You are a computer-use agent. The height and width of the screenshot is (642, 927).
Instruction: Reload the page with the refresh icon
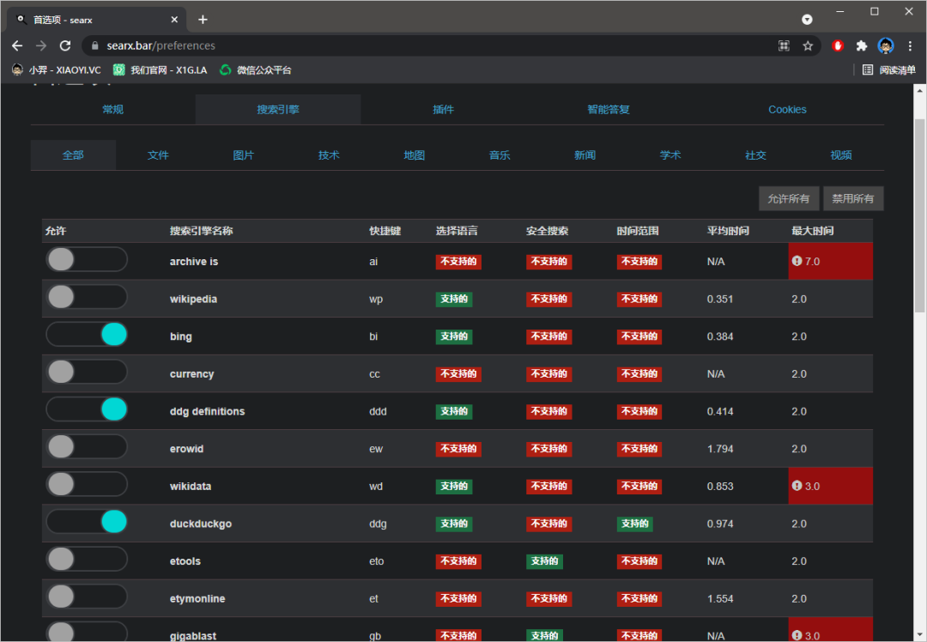65,45
